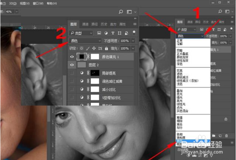Click smart object filter icon in right panel

[225, 30]
